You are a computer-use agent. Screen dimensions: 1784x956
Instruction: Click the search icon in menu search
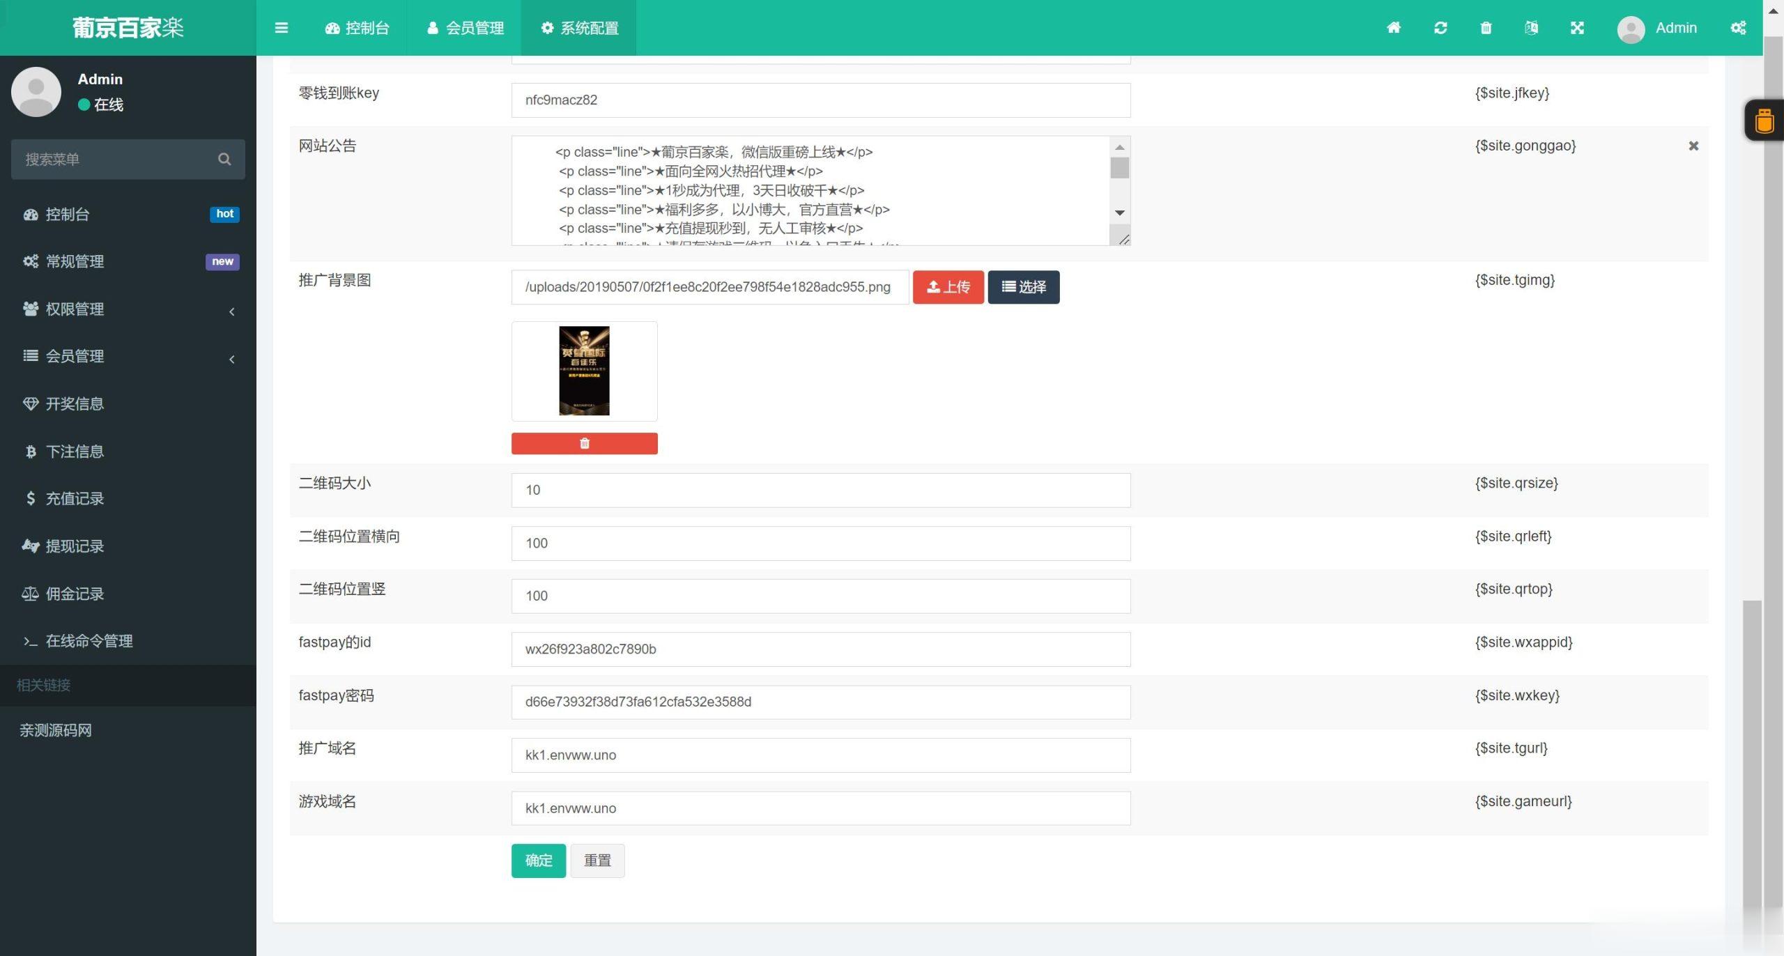(x=224, y=159)
